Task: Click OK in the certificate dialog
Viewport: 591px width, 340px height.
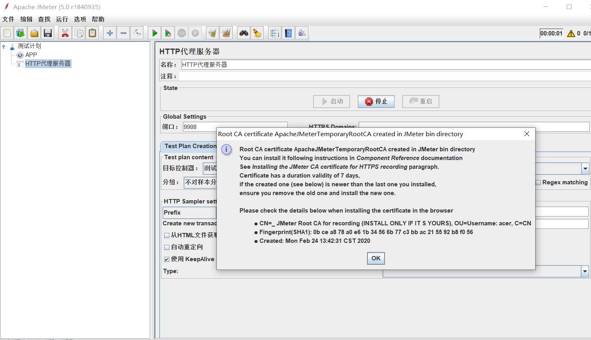Action: coord(376,258)
